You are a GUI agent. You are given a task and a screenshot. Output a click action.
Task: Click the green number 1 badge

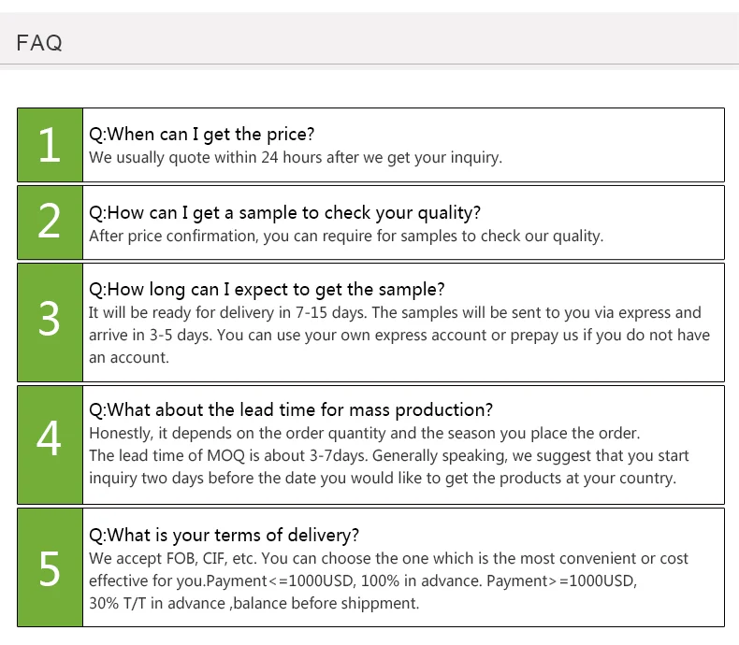(50, 145)
